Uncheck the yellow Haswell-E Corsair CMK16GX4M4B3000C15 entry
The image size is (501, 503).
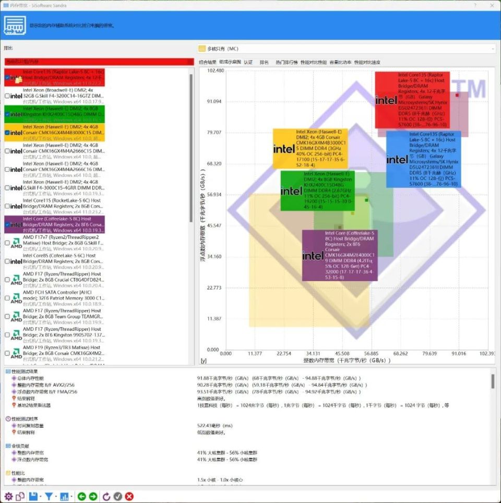coord(7,133)
